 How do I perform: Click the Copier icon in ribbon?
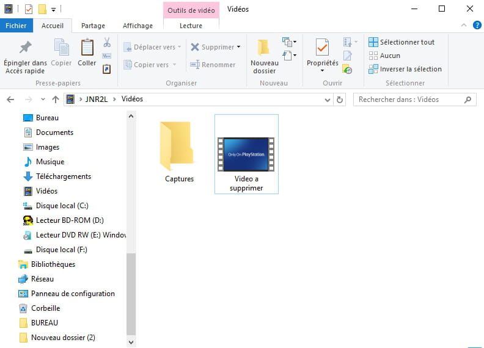[62, 47]
